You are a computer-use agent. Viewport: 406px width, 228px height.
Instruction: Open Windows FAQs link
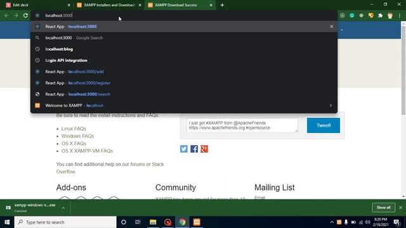(77, 136)
